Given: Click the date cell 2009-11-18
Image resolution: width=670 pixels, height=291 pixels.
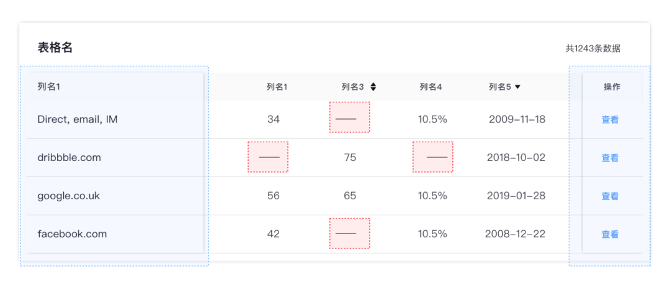Looking at the screenshot, I should (517, 119).
